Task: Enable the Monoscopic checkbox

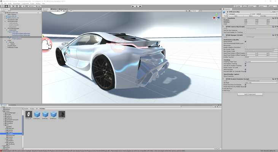Action: tap(245, 45)
